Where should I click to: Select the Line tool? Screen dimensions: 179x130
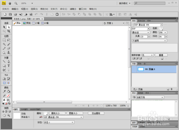click(x=4, y=62)
